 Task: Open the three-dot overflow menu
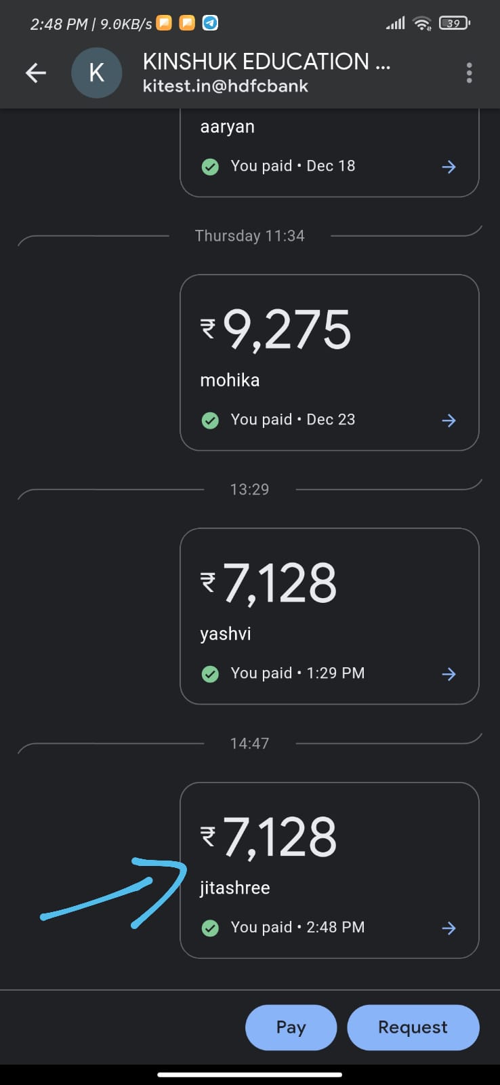point(469,73)
